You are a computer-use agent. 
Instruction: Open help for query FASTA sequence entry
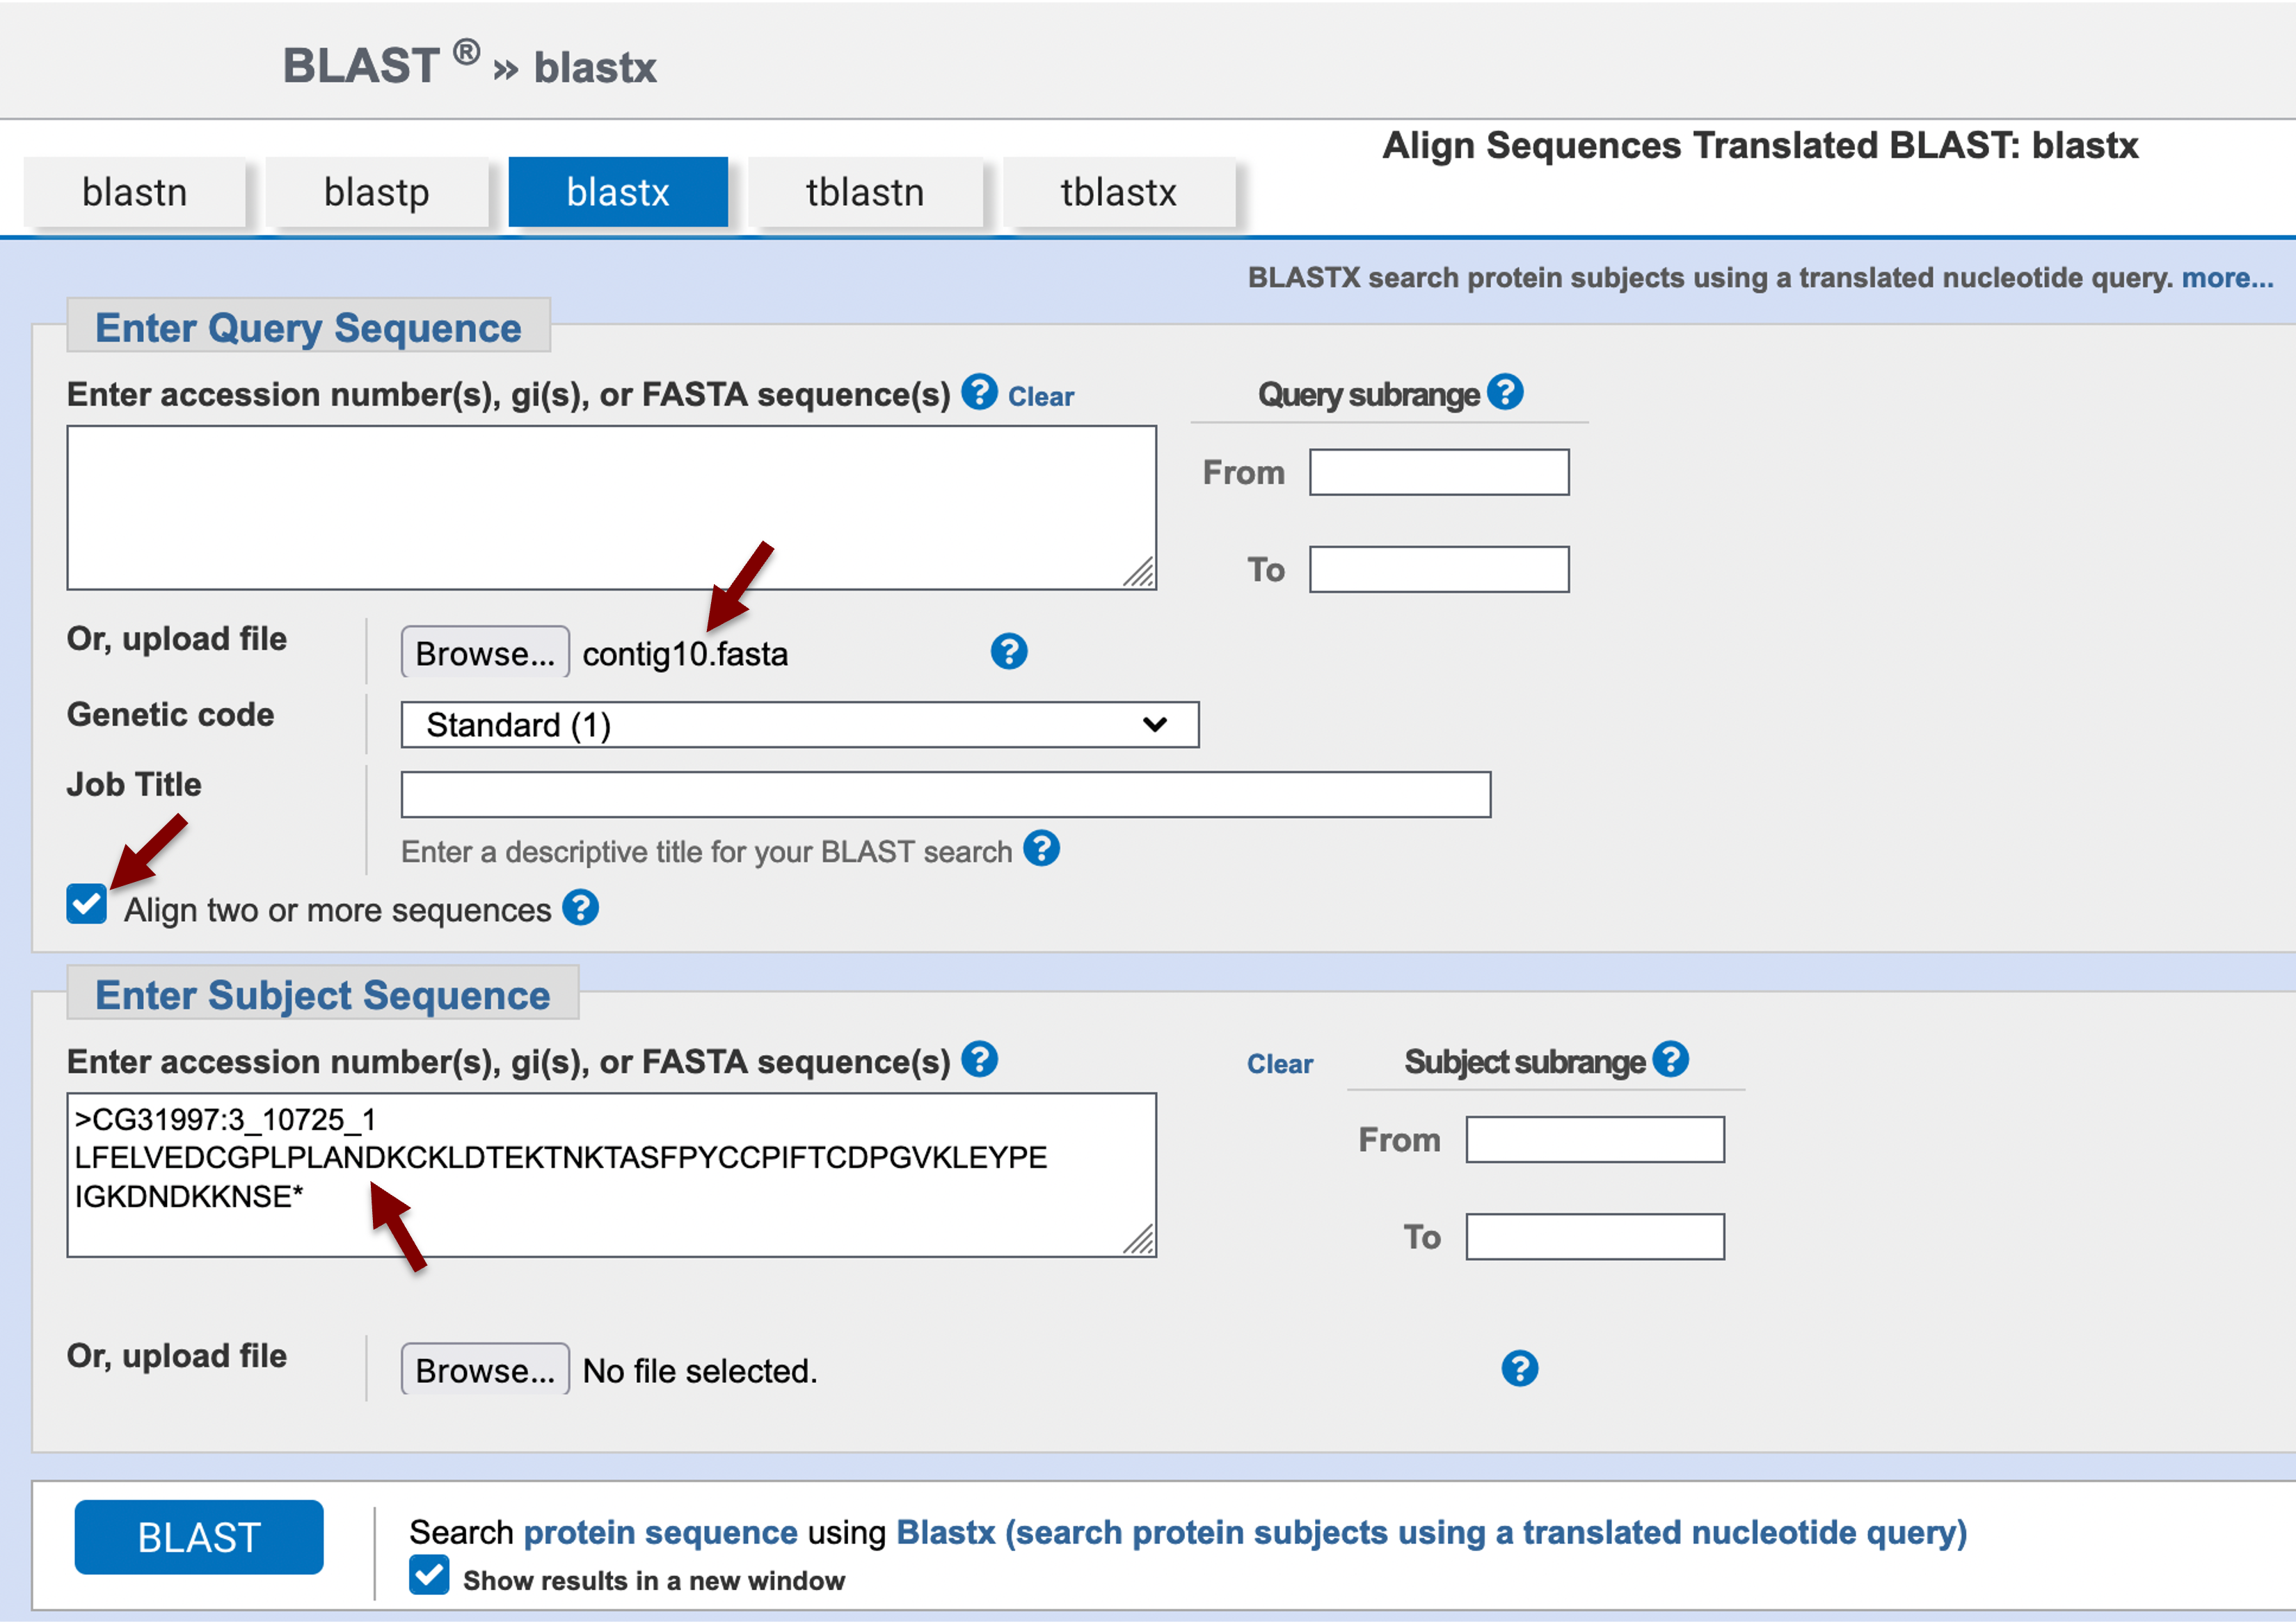coord(979,392)
